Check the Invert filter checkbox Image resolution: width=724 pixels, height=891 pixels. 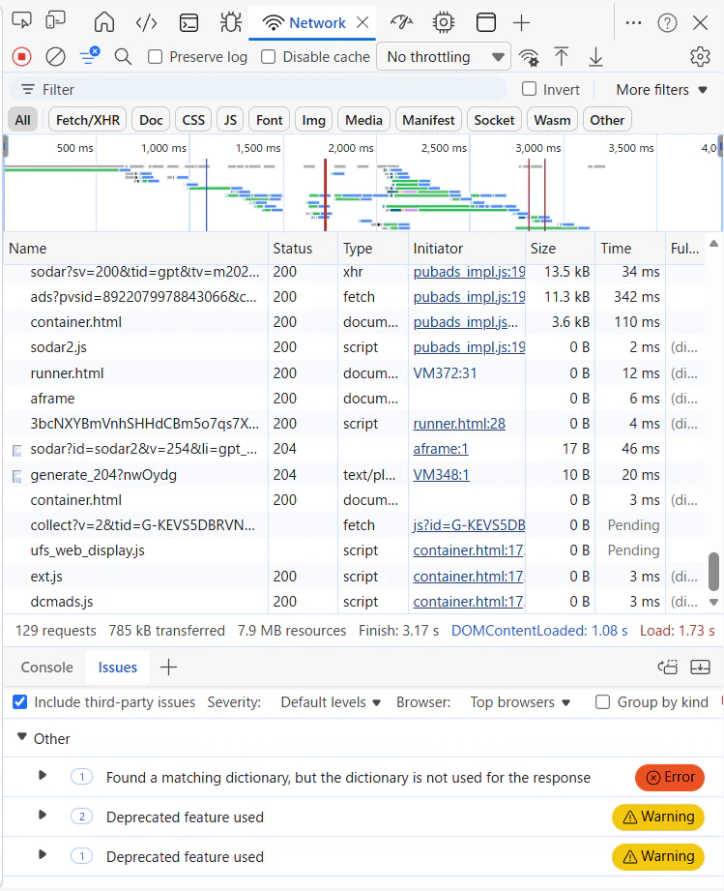click(x=530, y=89)
